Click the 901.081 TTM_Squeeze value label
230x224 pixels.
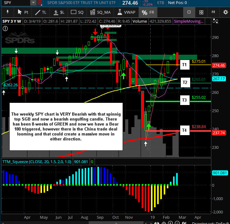pos(81,162)
